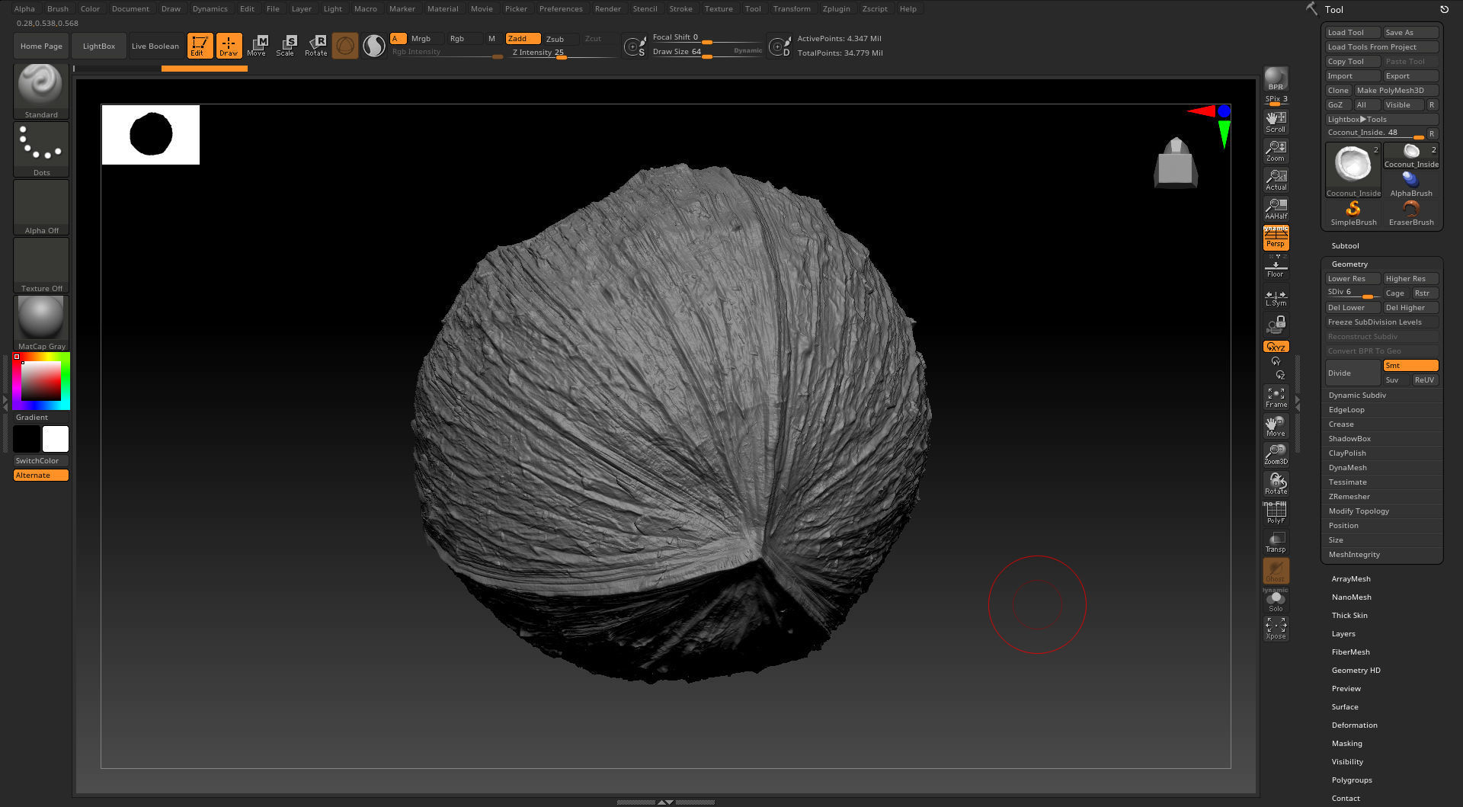
Task: Open the Standard brush picker
Action: pyautogui.click(x=41, y=91)
